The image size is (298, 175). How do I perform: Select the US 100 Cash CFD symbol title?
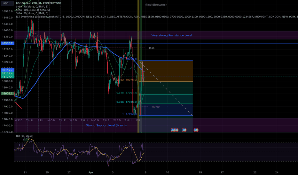pyautogui.click(x=39, y=3)
